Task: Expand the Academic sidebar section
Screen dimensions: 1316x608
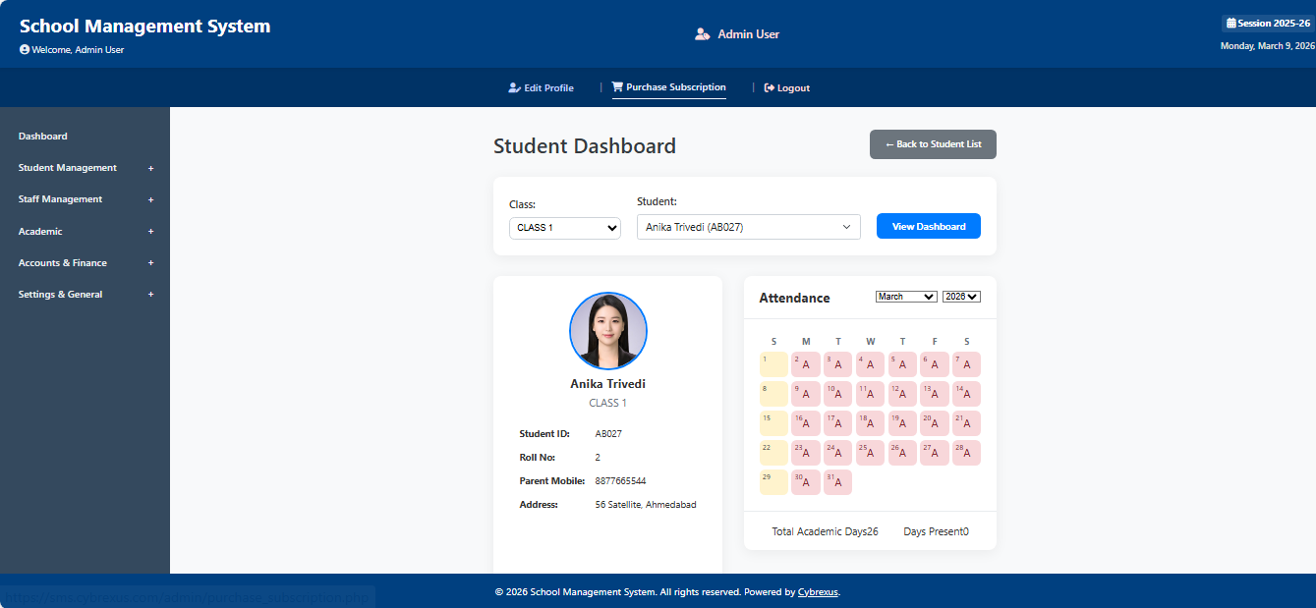Action: coord(42,231)
